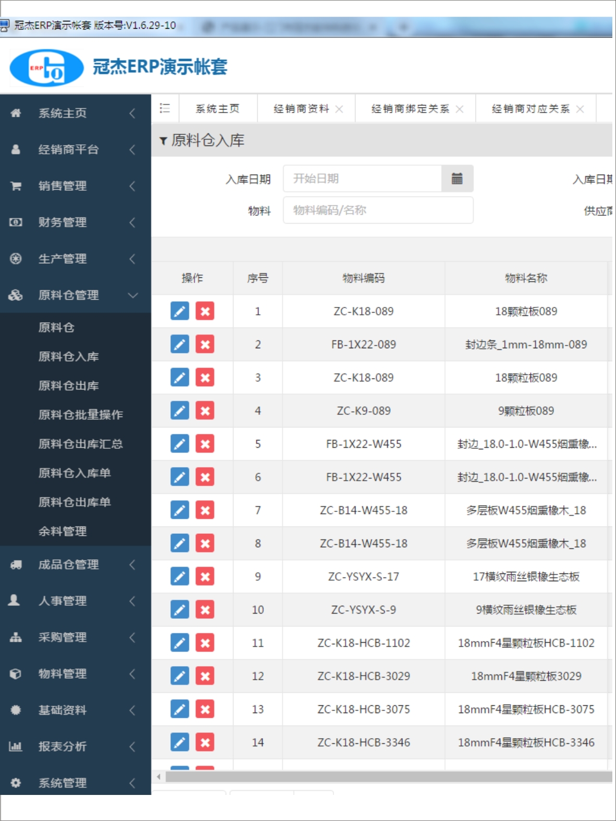This screenshot has width=616, height=821.
Task: Collapse the 原料仓入库 filter panel triangle
Action: [163, 141]
